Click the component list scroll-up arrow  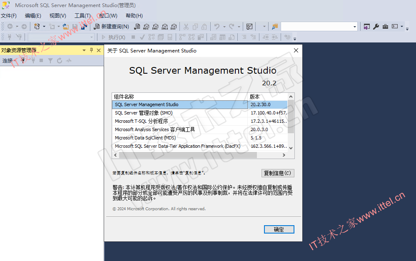tap(291, 97)
